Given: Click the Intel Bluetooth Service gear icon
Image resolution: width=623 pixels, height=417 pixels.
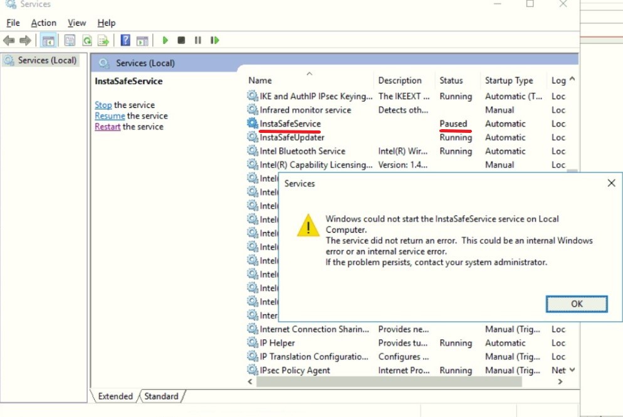Looking at the screenshot, I should 253,150.
